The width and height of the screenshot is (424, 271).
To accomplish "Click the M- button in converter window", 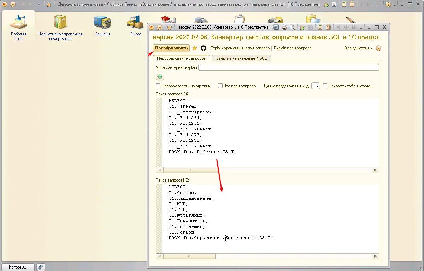I will (x=355, y=27).
